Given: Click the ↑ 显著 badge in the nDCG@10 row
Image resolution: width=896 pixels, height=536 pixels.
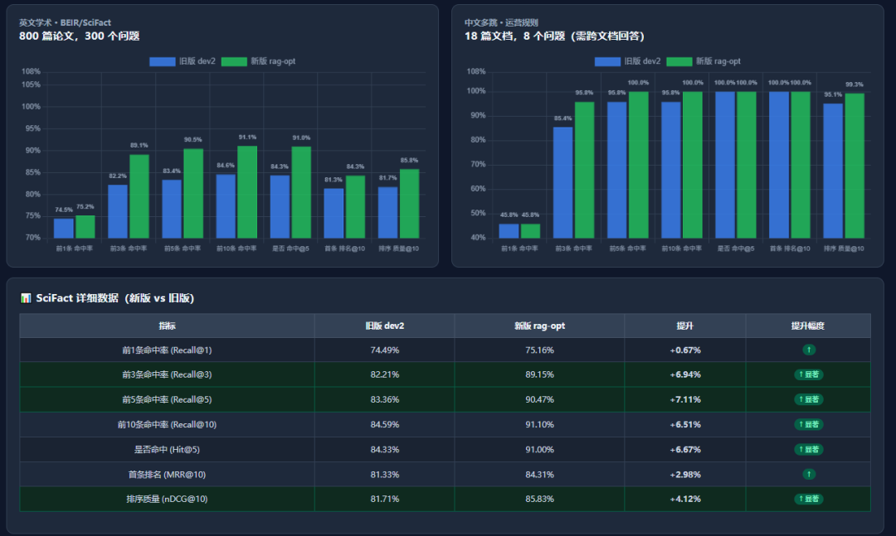Looking at the screenshot, I should pos(808,500).
